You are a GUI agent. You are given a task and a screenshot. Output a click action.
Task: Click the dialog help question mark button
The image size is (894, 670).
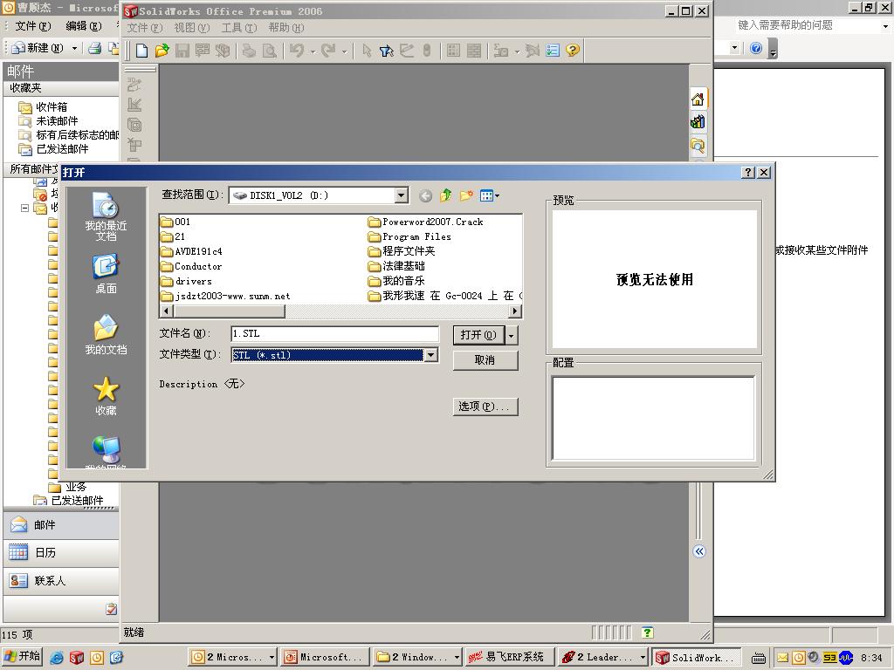[x=748, y=172]
